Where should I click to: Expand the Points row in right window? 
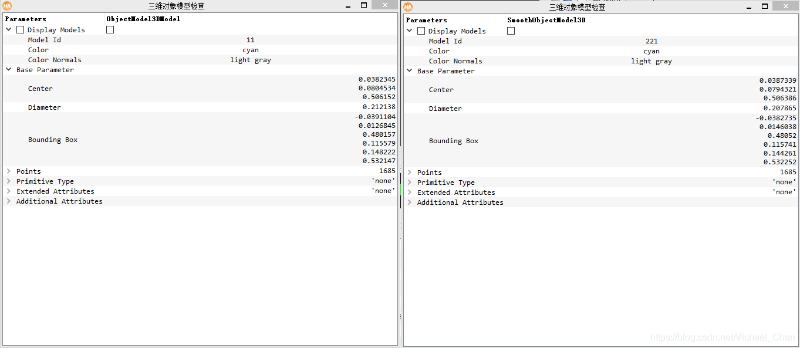click(410, 172)
